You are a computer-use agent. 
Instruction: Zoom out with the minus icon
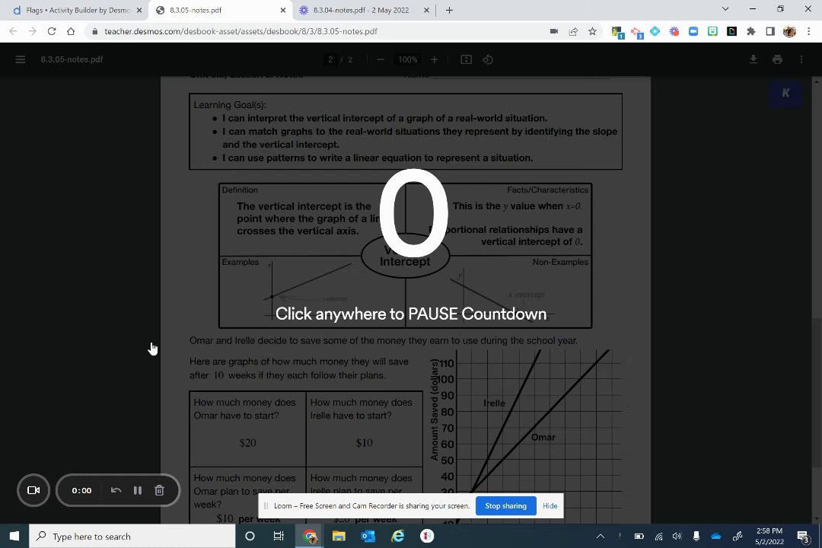[381, 59]
